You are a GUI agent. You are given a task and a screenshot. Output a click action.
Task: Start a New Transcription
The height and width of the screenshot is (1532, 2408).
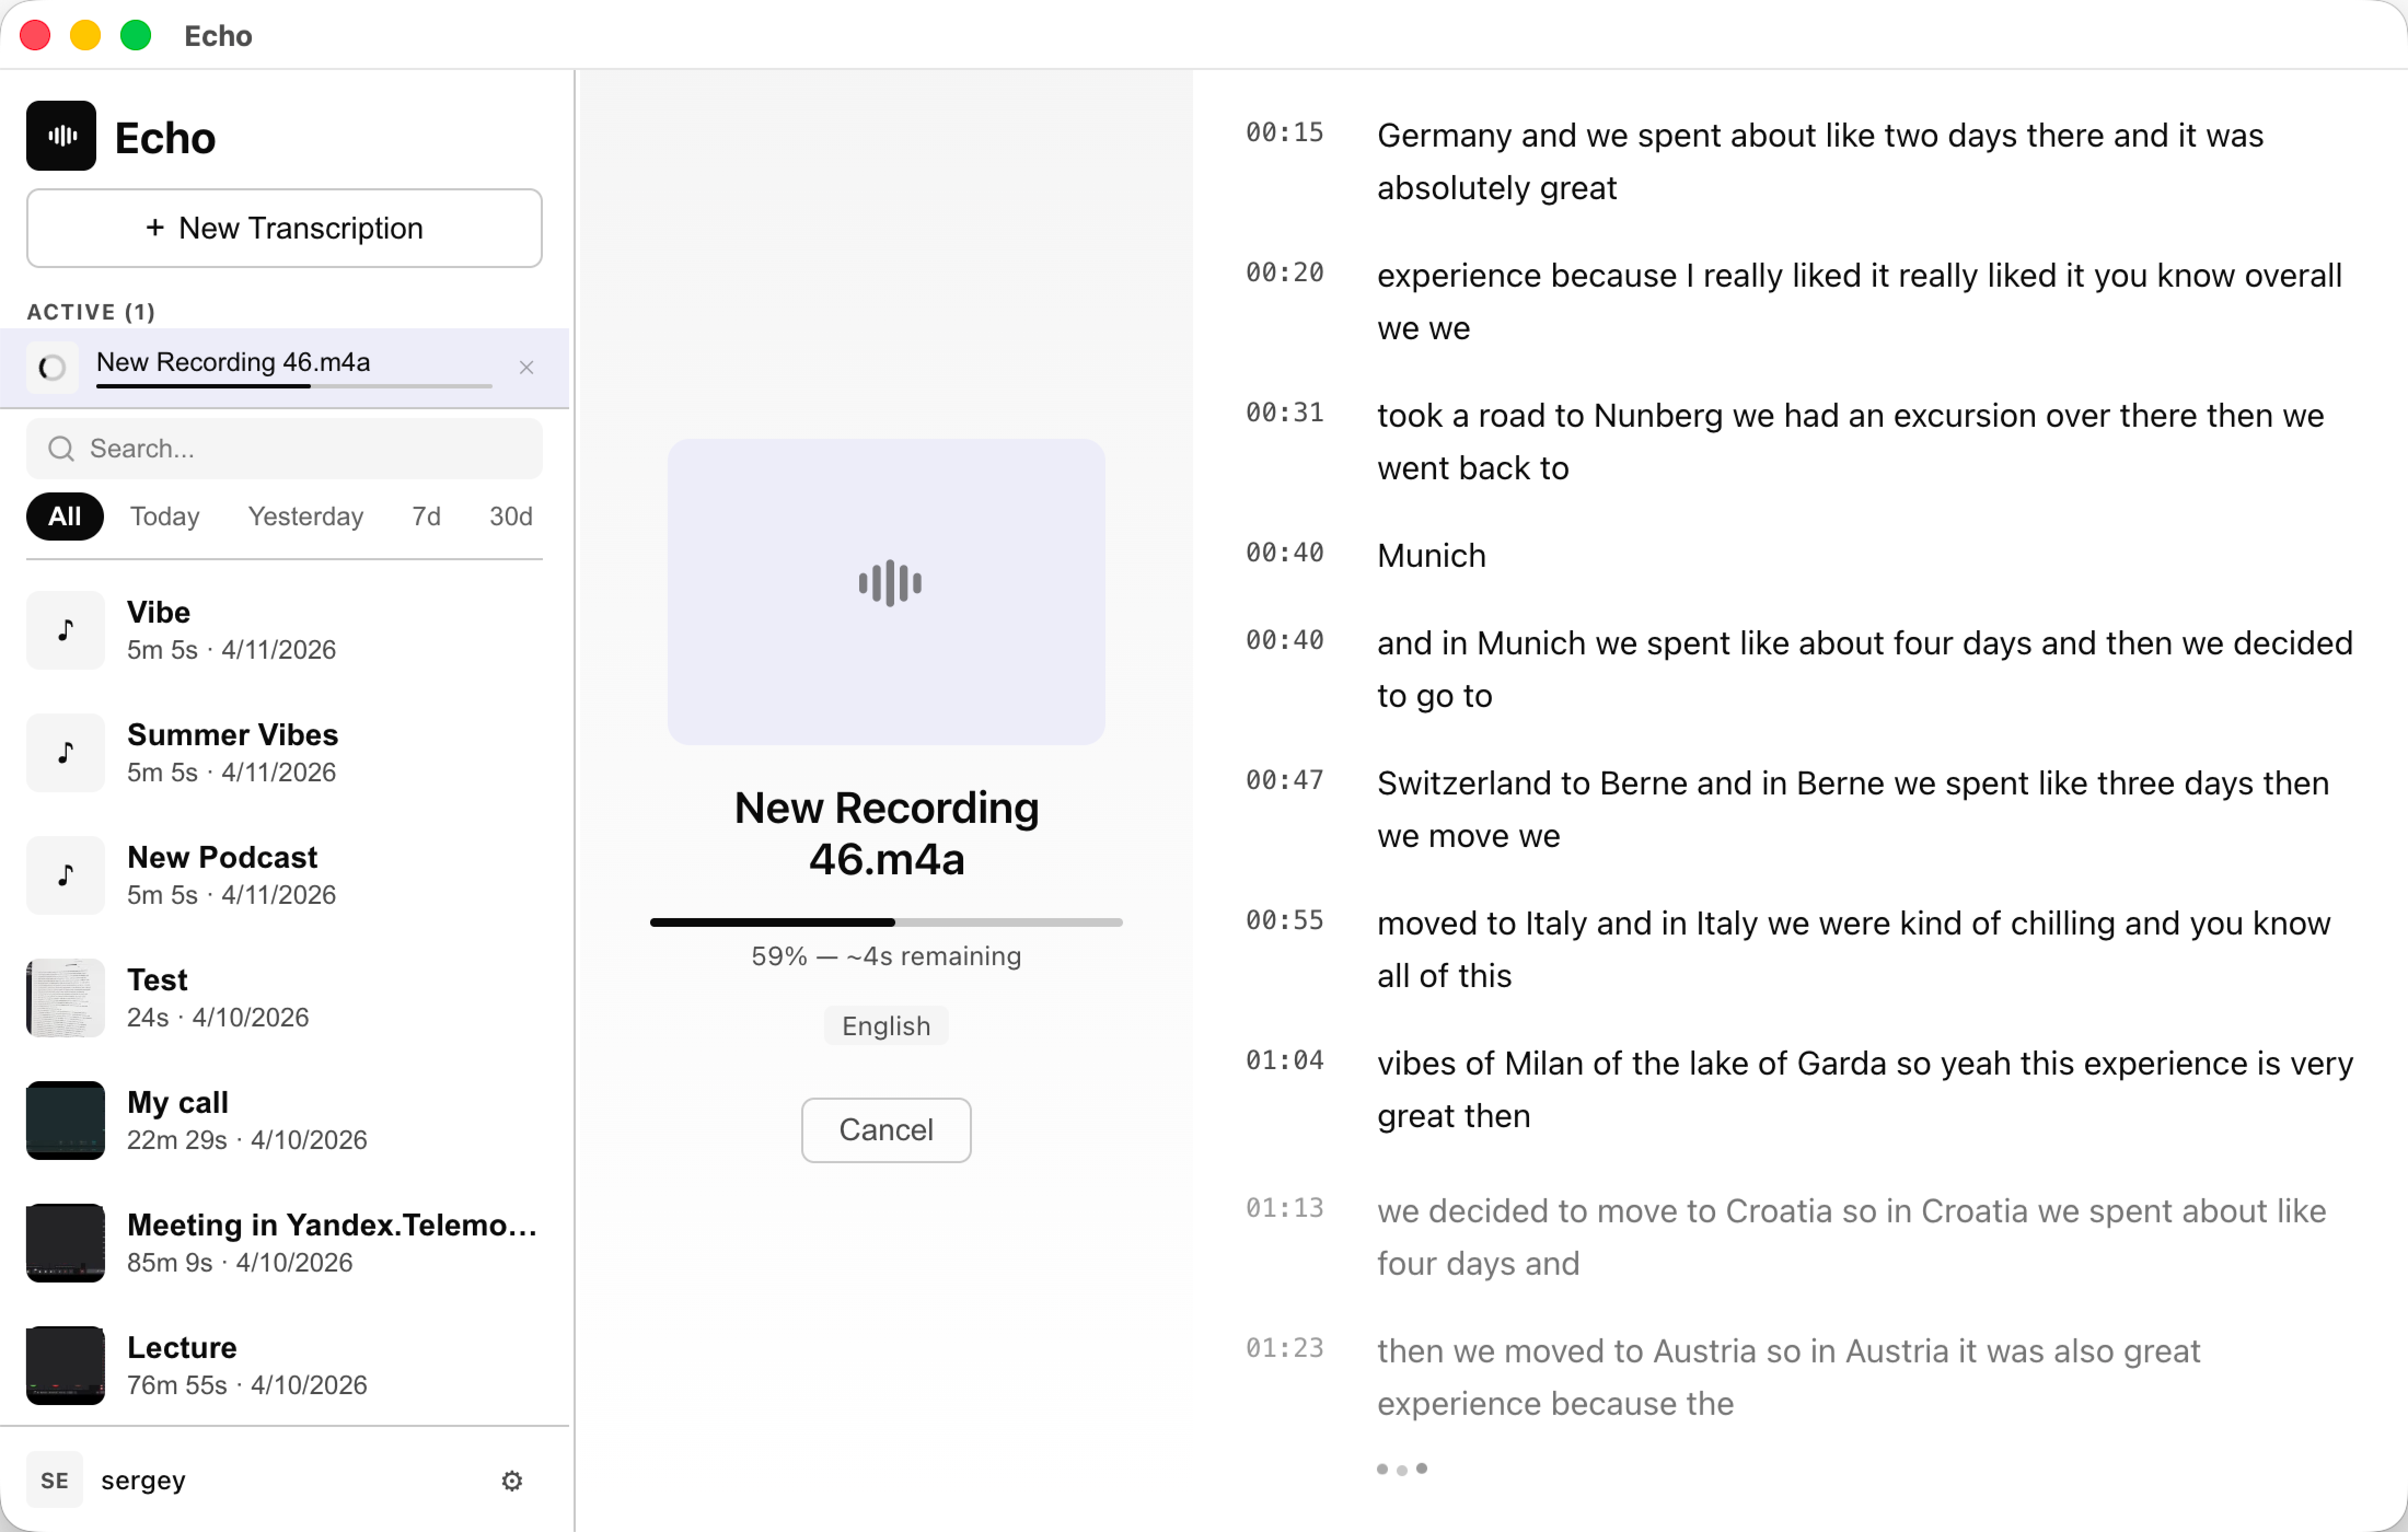(284, 228)
